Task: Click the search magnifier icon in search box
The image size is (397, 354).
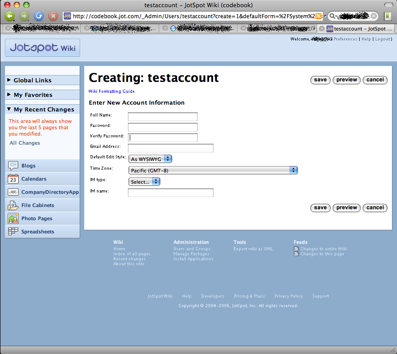Action: (x=332, y=16)
